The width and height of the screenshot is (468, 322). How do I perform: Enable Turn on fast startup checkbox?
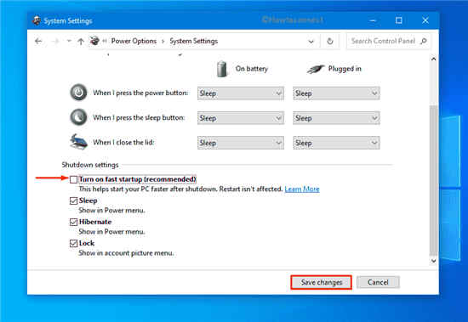(73, 179)
